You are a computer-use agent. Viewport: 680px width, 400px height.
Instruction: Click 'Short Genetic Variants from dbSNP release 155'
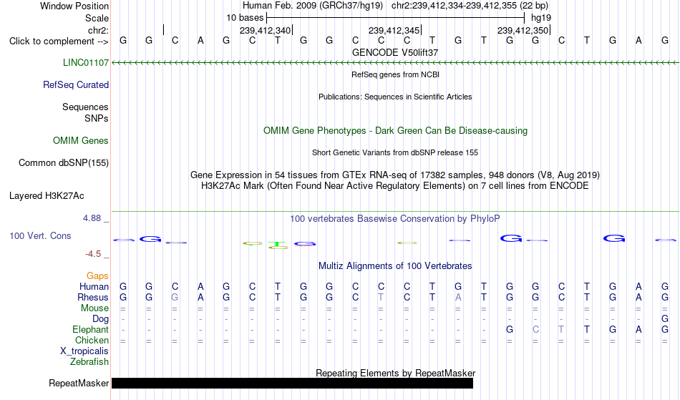pyautogui.click(x=395, y=152)
